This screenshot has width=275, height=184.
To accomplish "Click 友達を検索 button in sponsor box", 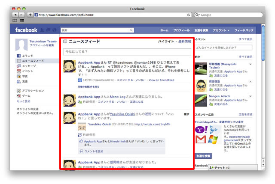I will pyautogui.click(x=203, y=156).
